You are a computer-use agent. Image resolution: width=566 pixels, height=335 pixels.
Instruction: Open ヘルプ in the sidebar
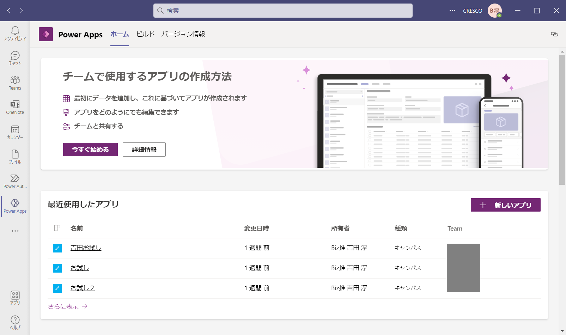click(x=15, y=323)
